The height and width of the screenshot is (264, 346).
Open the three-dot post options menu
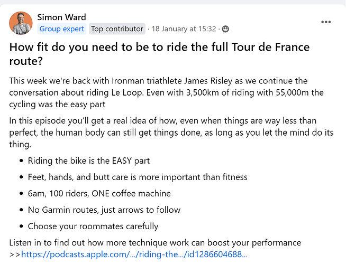pos(326,22)
